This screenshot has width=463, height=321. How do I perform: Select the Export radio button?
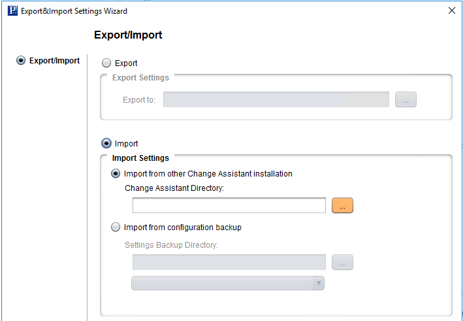point(106,63)
